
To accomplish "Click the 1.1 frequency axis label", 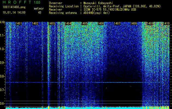I will click(2, 35).
